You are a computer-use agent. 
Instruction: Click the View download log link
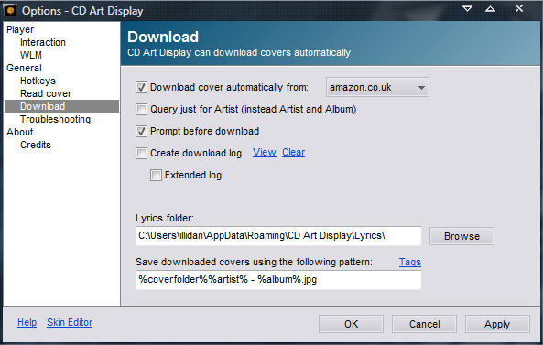(265, 152)
